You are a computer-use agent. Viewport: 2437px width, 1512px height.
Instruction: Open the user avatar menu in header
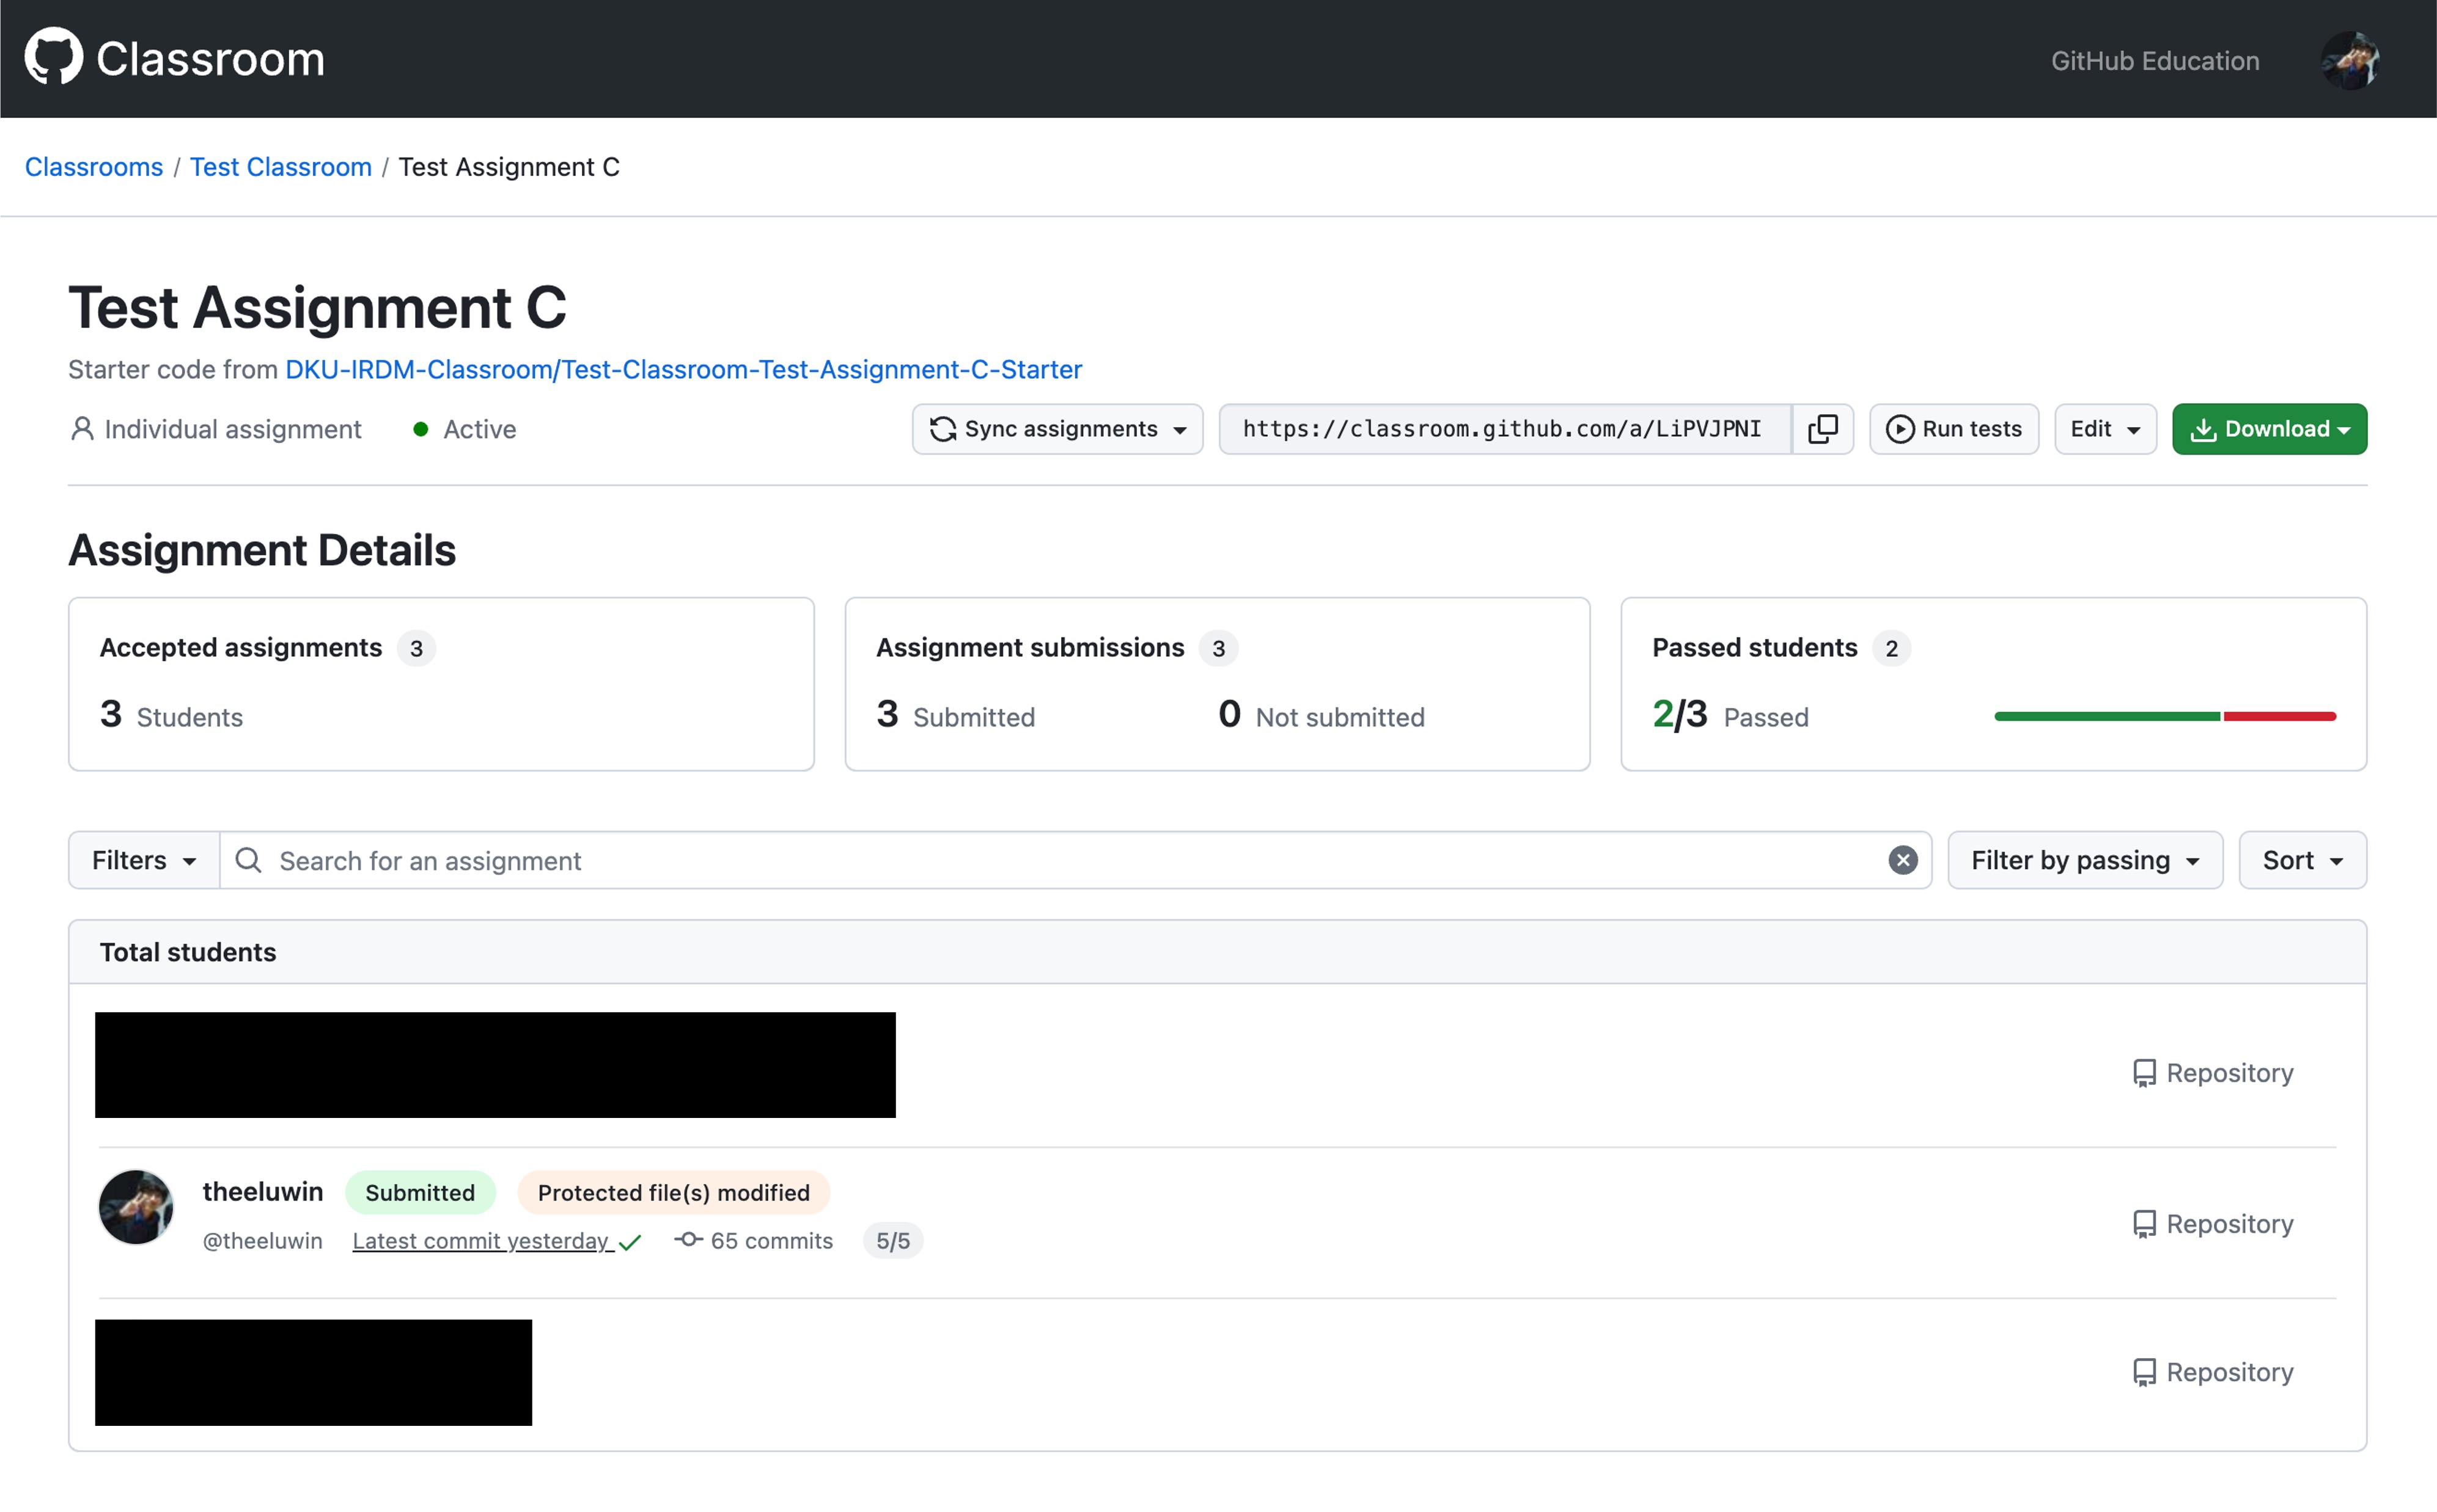click(2350, 60)
